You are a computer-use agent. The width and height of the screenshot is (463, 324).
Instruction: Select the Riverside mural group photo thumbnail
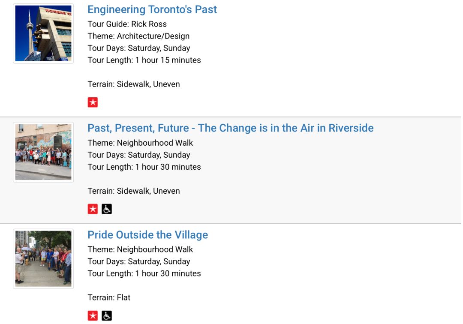click(x=43, y=152)
